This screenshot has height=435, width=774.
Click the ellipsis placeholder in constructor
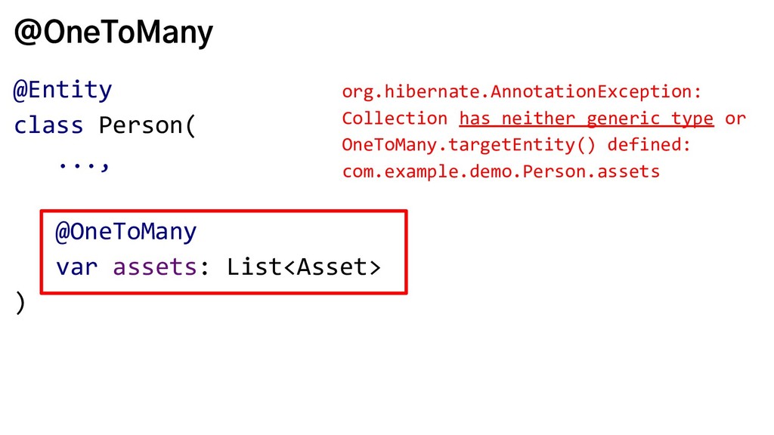point(83,165)
